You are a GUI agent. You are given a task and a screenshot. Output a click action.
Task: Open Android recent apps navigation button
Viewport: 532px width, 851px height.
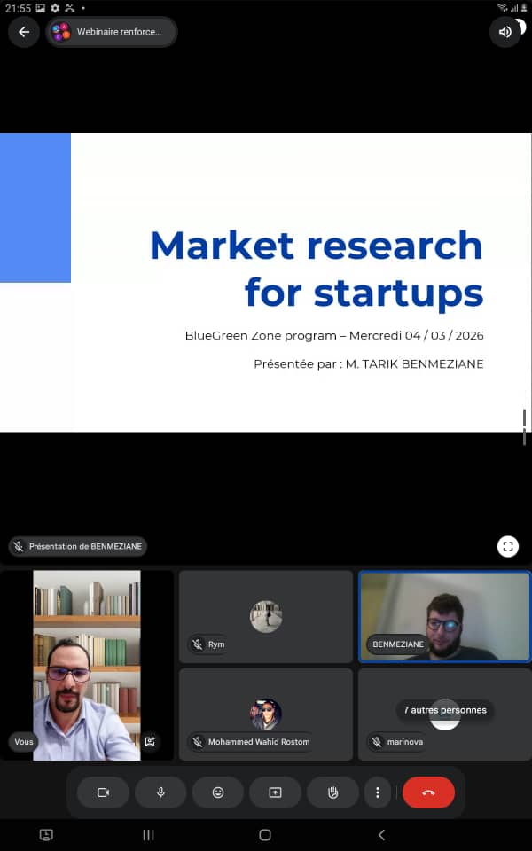[x=149, y=835]
